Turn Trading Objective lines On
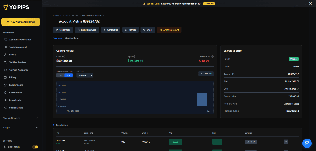 click(69, 75)
